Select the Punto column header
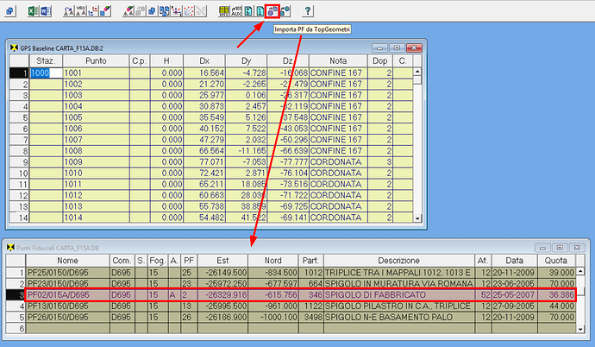Screen dimensions: 595x347 point(96,61)
